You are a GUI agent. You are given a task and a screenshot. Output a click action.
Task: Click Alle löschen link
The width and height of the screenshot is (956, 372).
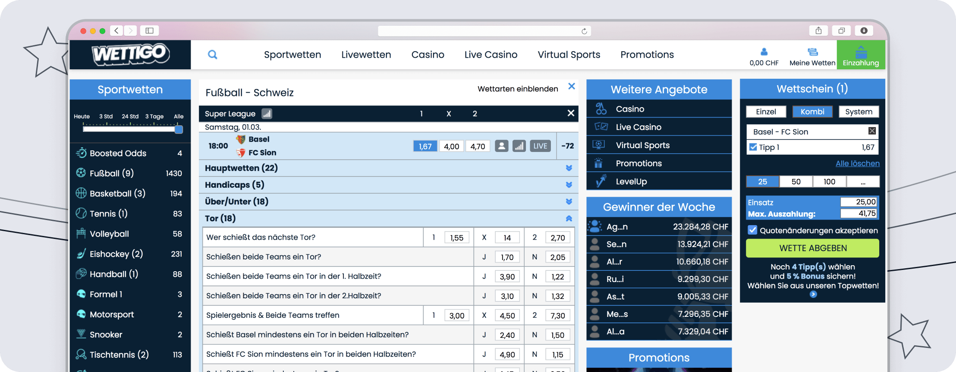[x=857, y=163]
